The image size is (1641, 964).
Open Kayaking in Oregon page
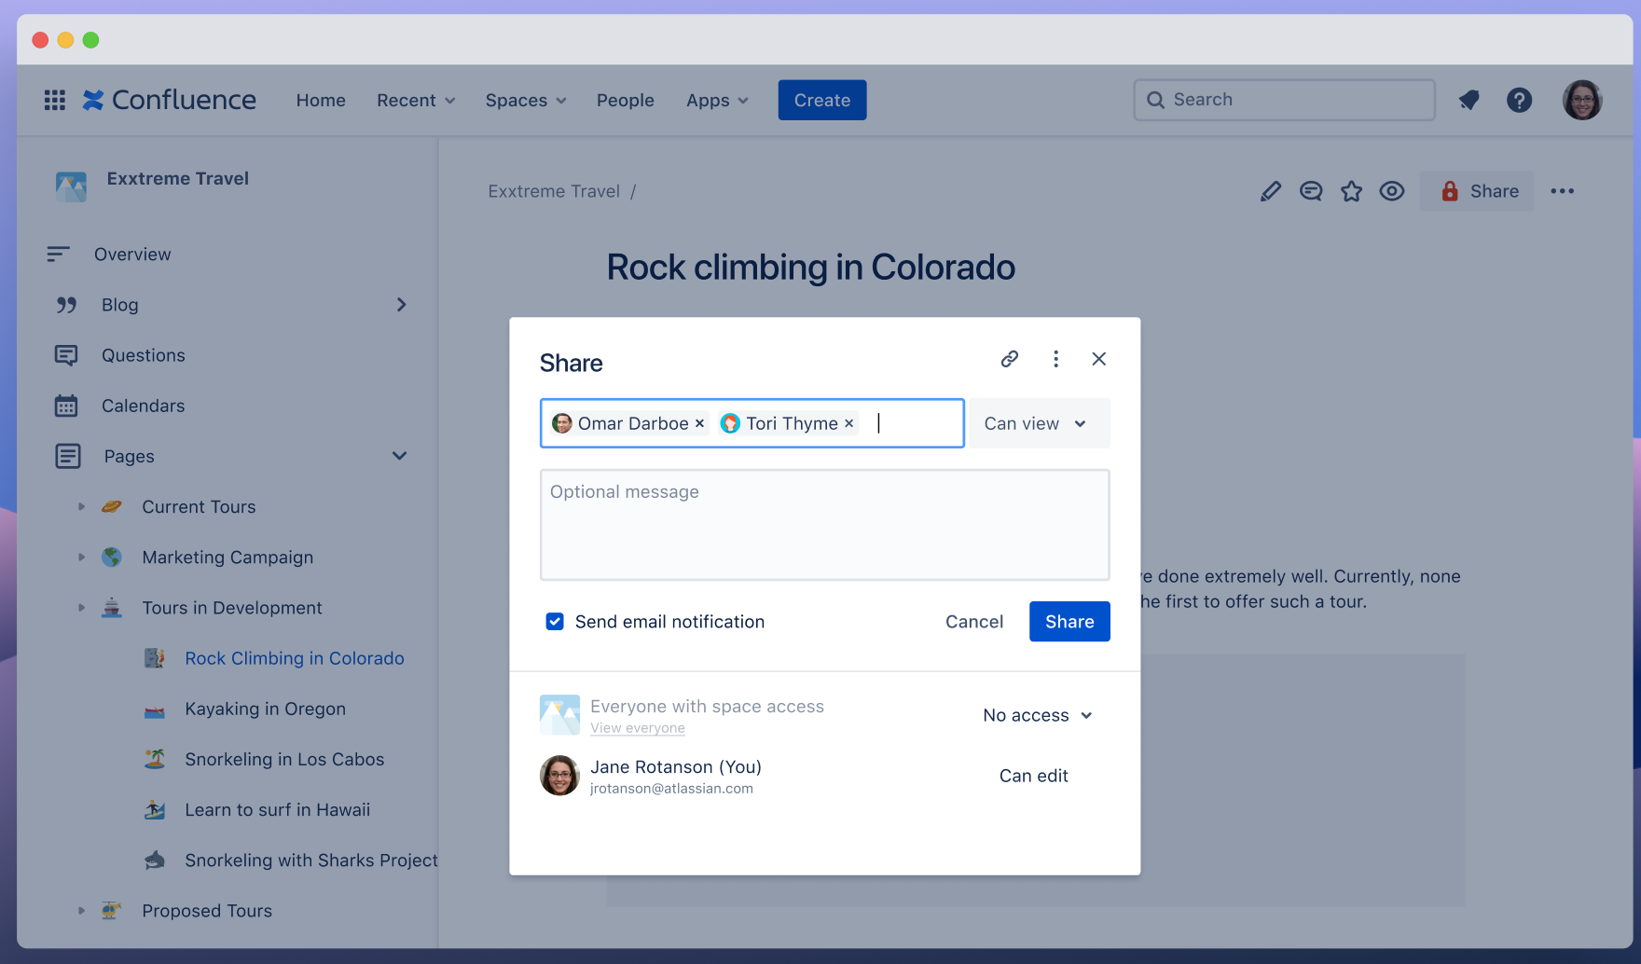coord(265,709)
